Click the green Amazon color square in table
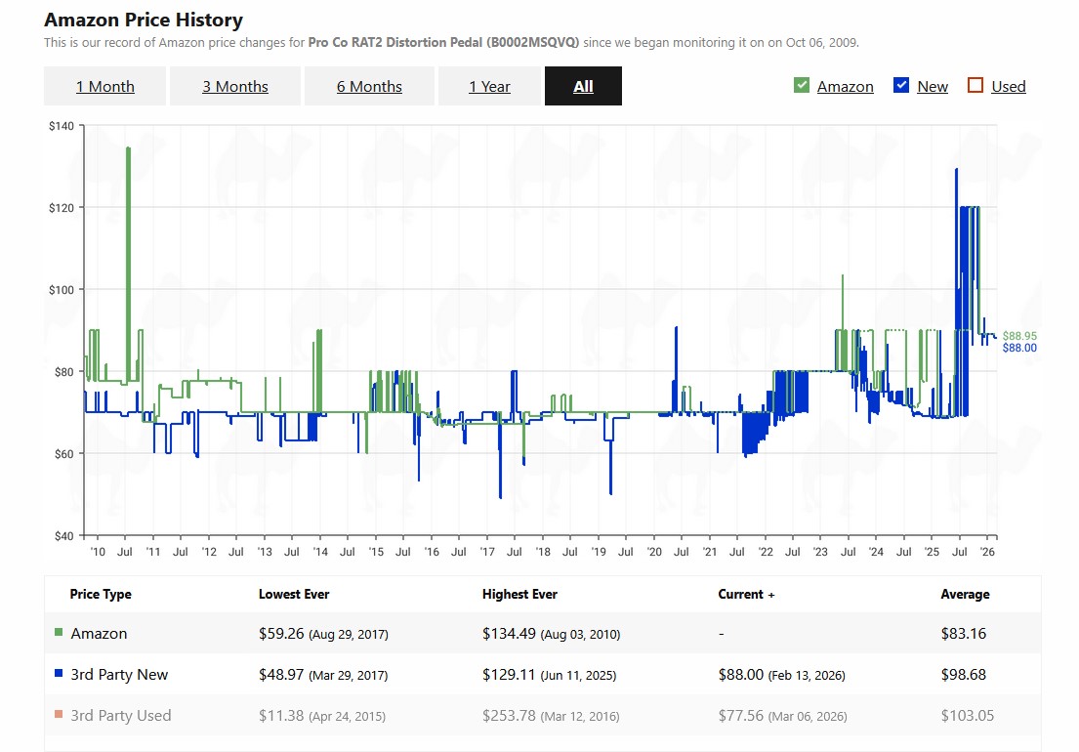Viewport: 1079px width, 752px height. pos(59,632)
